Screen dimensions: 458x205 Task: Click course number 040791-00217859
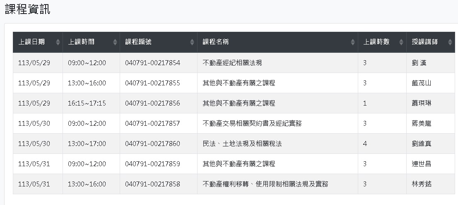pyautogui.click(x=152, y=164)
